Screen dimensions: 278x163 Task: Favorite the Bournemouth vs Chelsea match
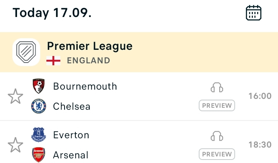(x=15, y=96)
